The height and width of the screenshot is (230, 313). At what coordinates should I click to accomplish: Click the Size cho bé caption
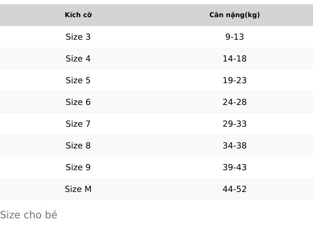click(x=28, y=215)
